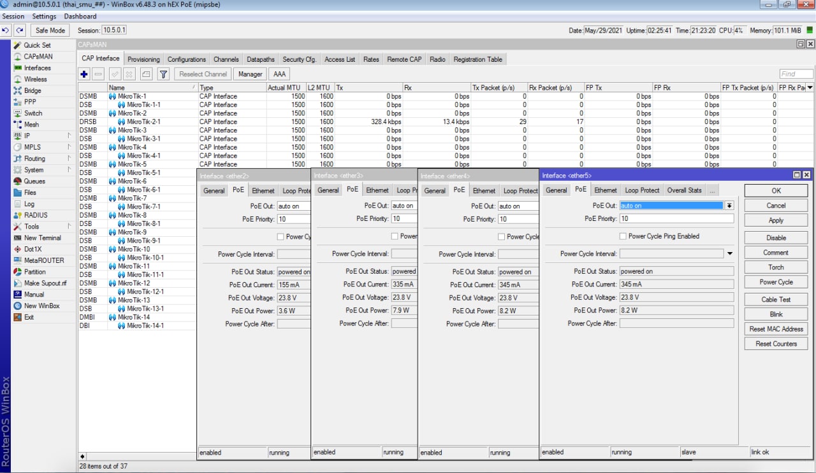Expand System submenu
816x473 pixels.
click(x=69, y=170)
